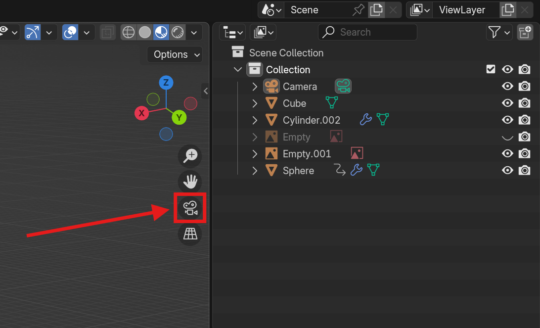Open the overlays dropdown arrow

point(87,32)
